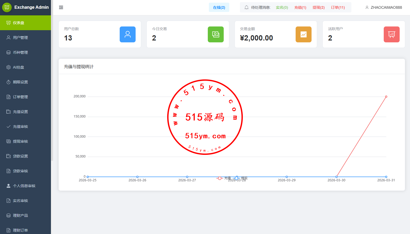Open pending 订单(11) notifications link

pos(338,7)
